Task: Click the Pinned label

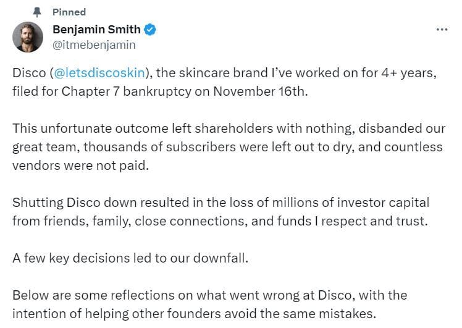Action: pyautogui.click(x=69, y=12)
